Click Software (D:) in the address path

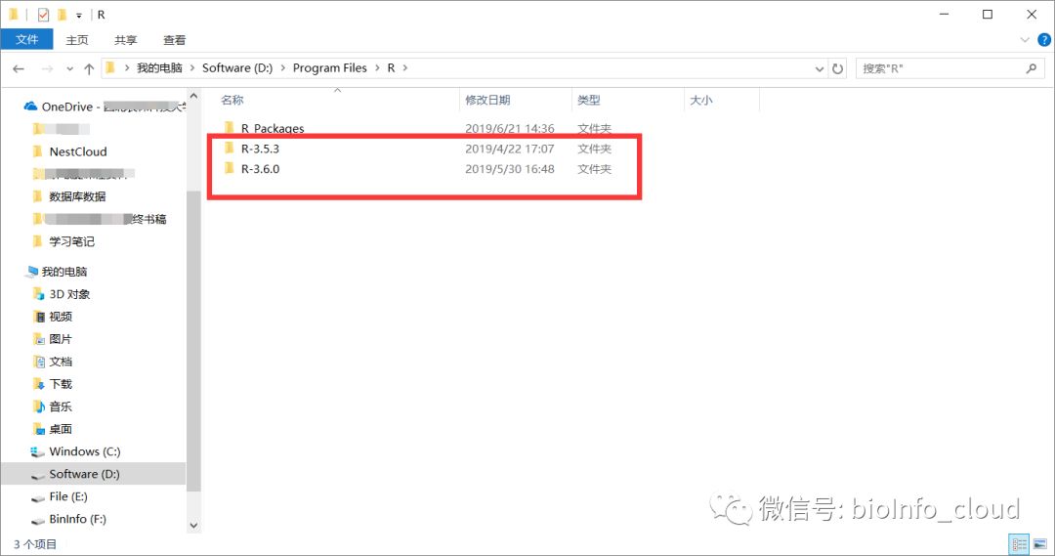point(237,68)
